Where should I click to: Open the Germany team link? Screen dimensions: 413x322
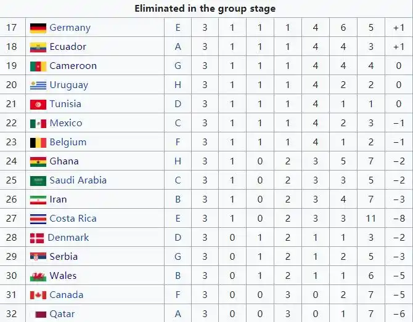tap(70, 28)
